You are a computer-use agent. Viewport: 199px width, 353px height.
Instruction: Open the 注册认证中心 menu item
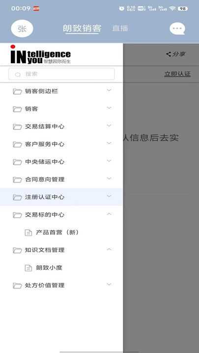(x=61, y=197)
